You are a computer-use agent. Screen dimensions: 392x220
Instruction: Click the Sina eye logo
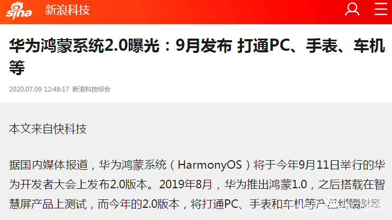tap(19, 10)
